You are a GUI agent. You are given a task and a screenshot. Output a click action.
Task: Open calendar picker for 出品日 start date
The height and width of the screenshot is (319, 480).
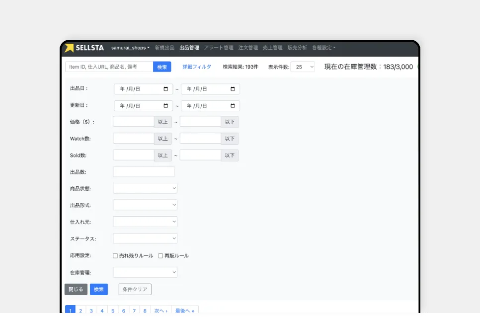click(165, 89)
